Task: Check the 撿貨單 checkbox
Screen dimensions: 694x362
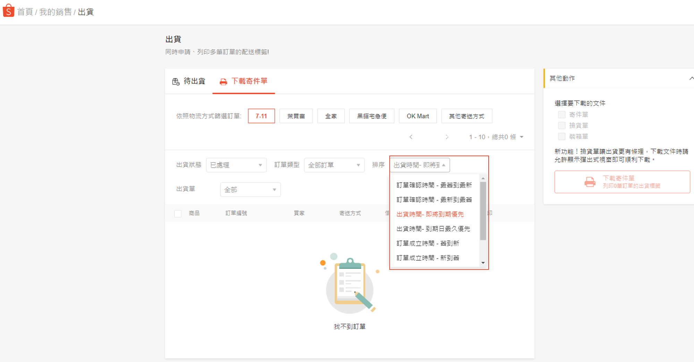Action: tap(561, 125)
